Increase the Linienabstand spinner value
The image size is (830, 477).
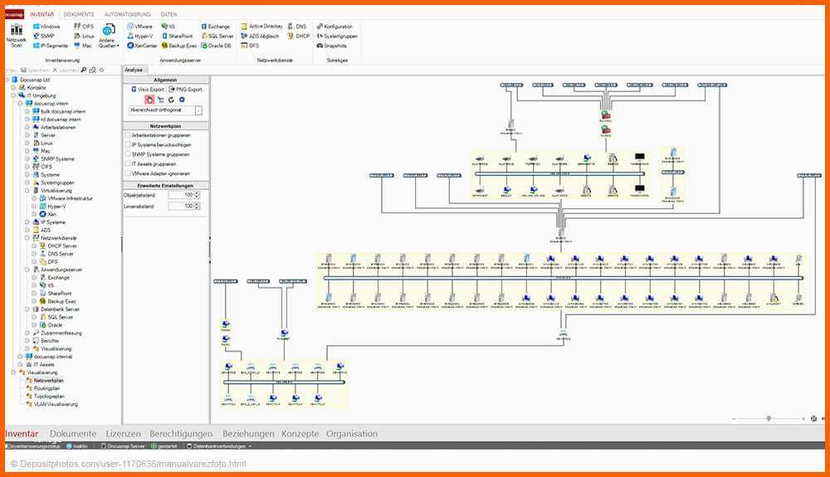(197, 205)
